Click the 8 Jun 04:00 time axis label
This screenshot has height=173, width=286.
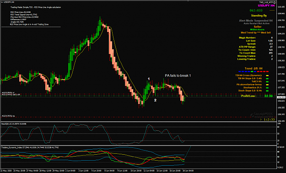coord(109,171)
